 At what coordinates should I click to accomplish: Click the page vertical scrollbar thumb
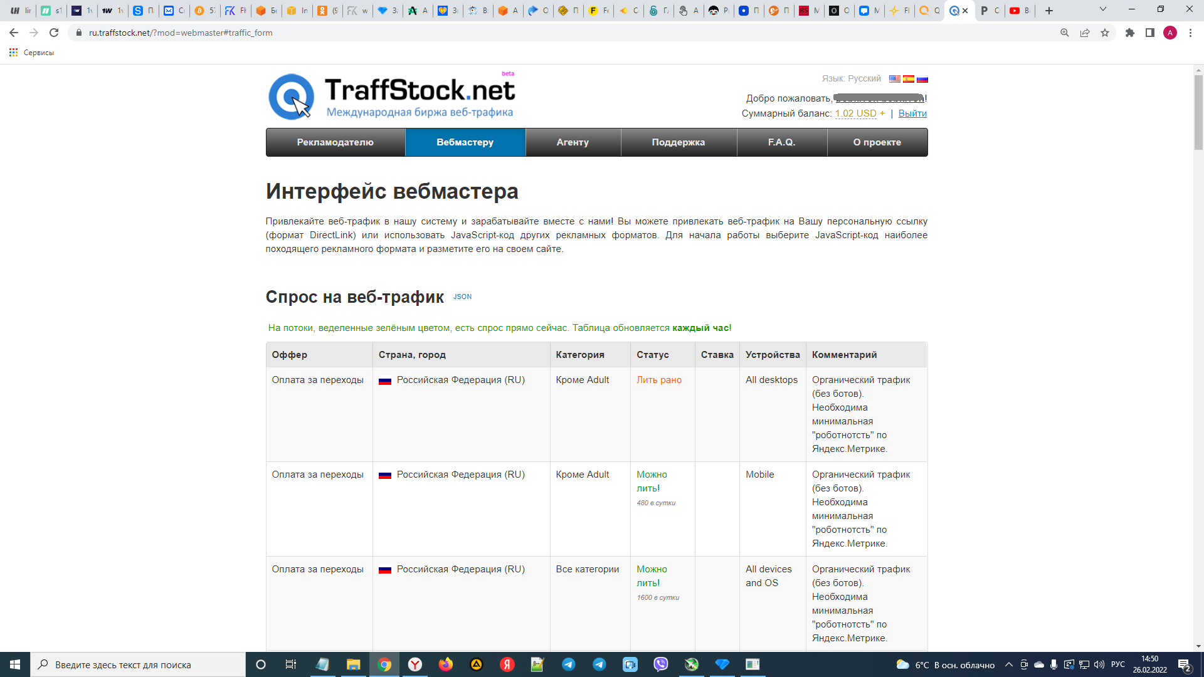1198,113
